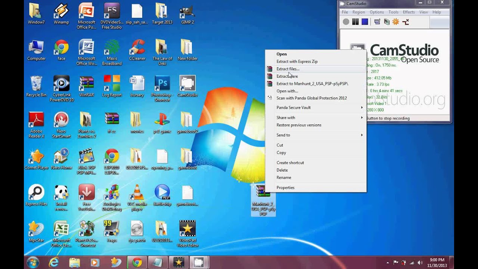Open the File menu in CamStudio
Image resolution: width=478 pixels, height=269 pixels.
[x=345, y=12]
